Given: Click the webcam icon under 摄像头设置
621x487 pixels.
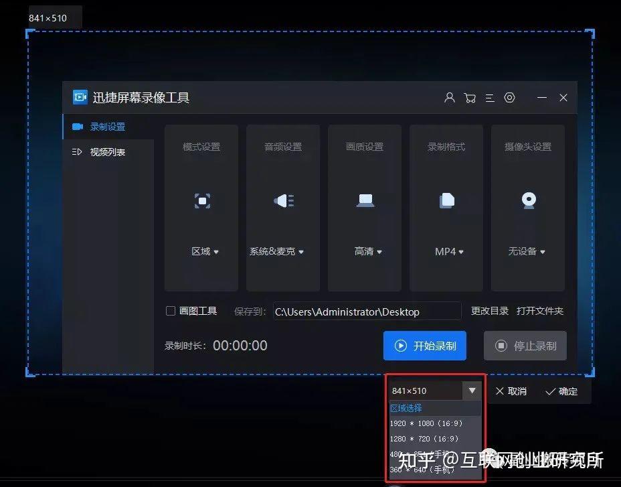Looking at the screenshot, I should [x=529, y=200].
